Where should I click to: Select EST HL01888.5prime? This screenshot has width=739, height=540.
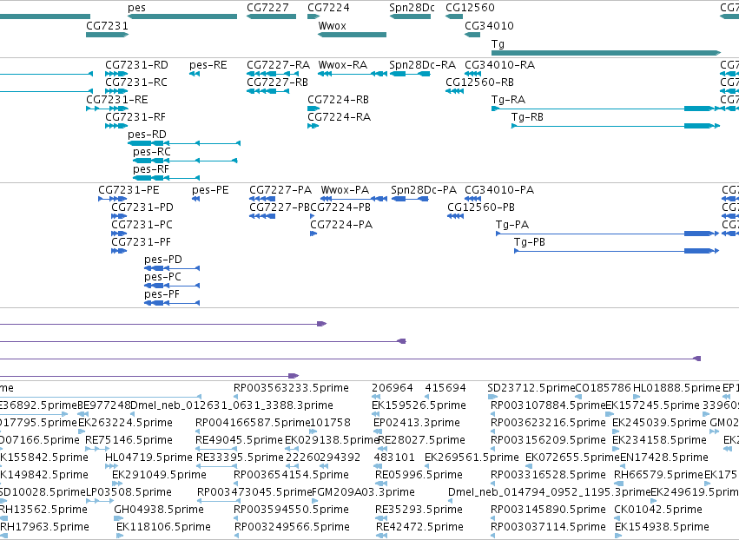[676, 388]
